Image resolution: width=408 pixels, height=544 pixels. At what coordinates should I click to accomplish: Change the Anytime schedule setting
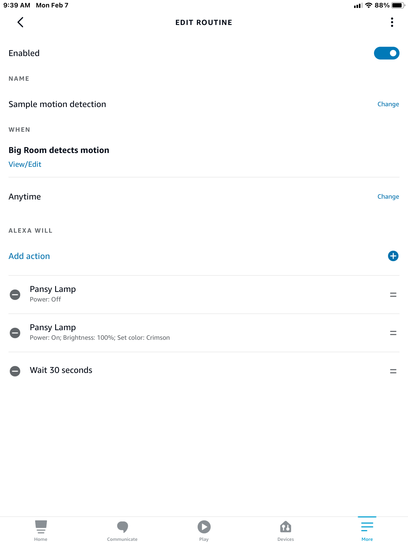388,197
